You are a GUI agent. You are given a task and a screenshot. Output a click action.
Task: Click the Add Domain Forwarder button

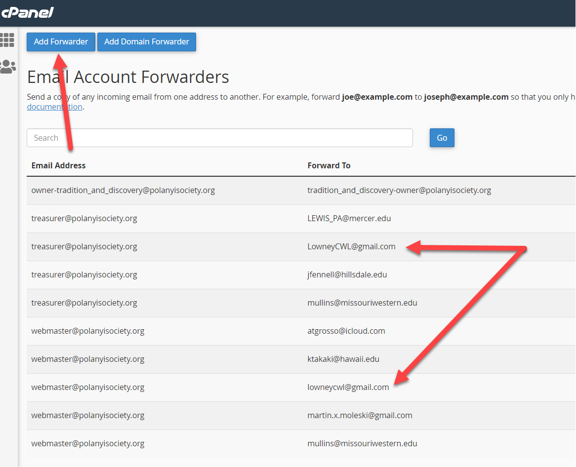coord(147,42)
